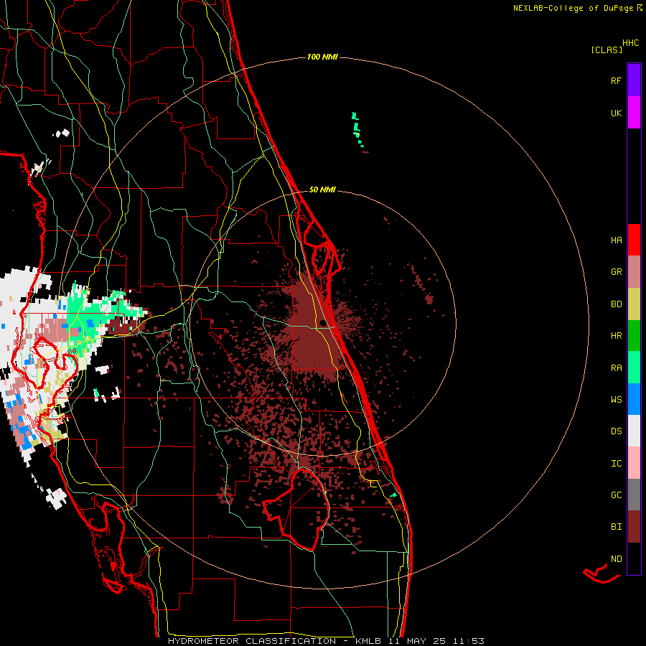
Task: Click the WS blue legend swatch
Action: tap(634, 399)
